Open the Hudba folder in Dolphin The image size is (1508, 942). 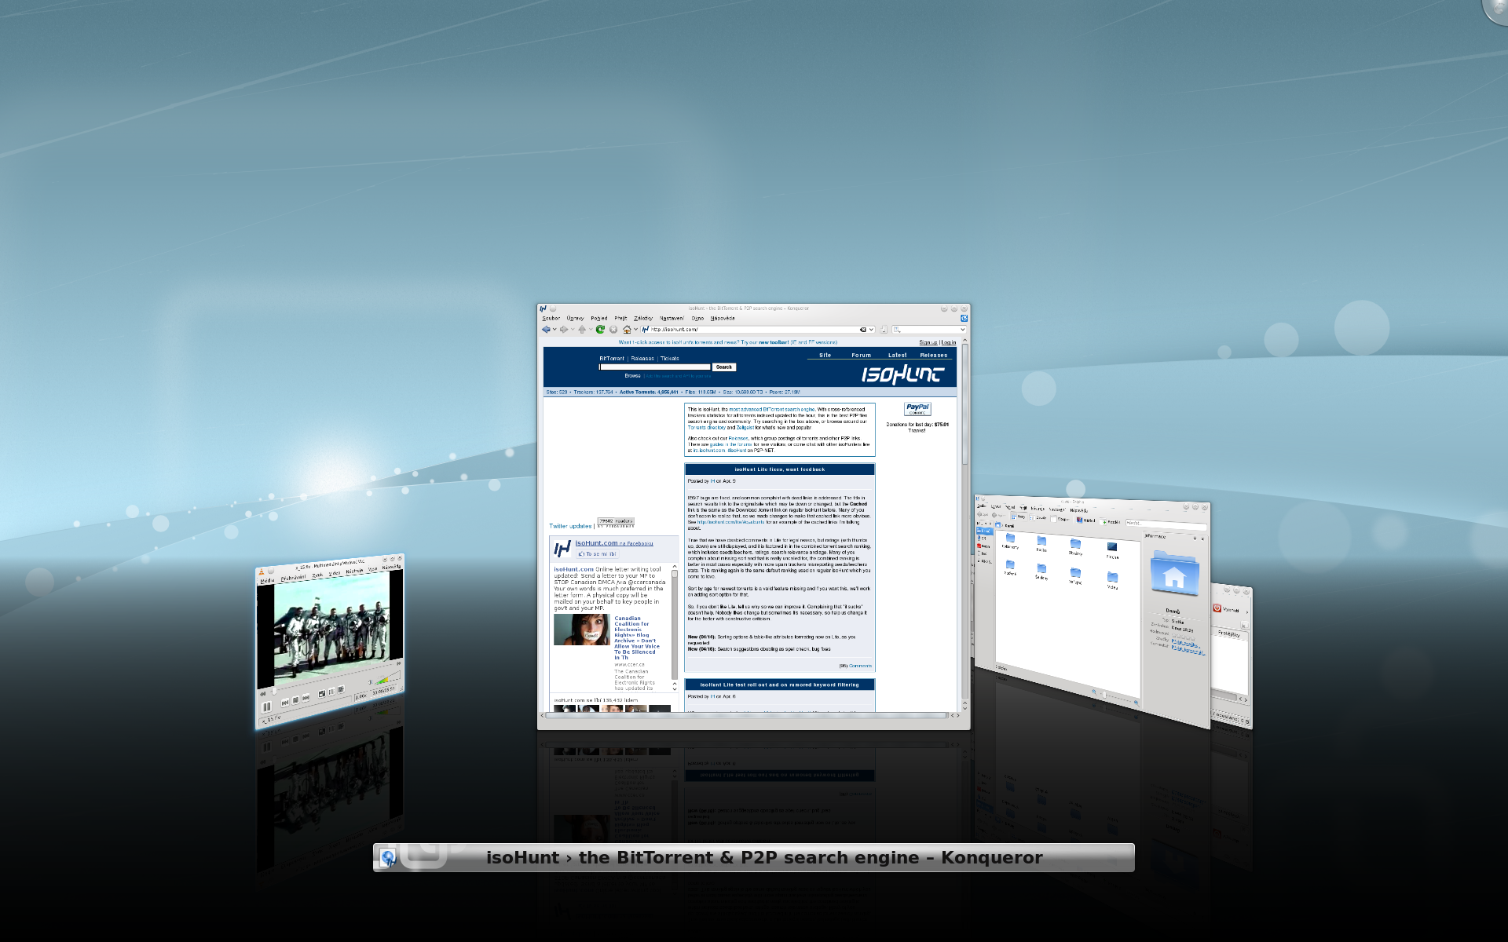pyautogui.click(x=1041, y=543)
